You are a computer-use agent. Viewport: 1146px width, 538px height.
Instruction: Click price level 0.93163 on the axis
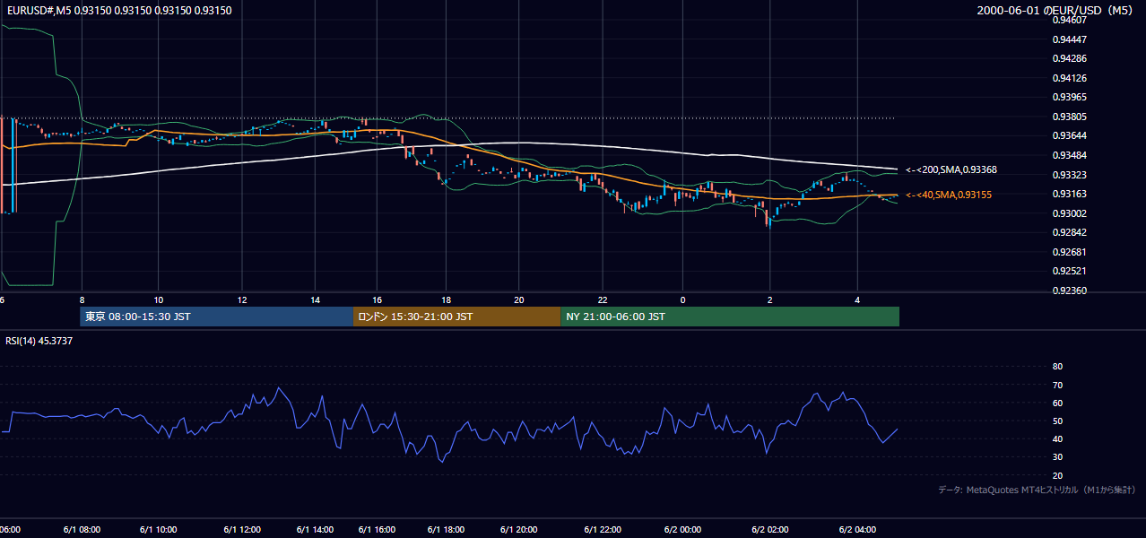1069,194
